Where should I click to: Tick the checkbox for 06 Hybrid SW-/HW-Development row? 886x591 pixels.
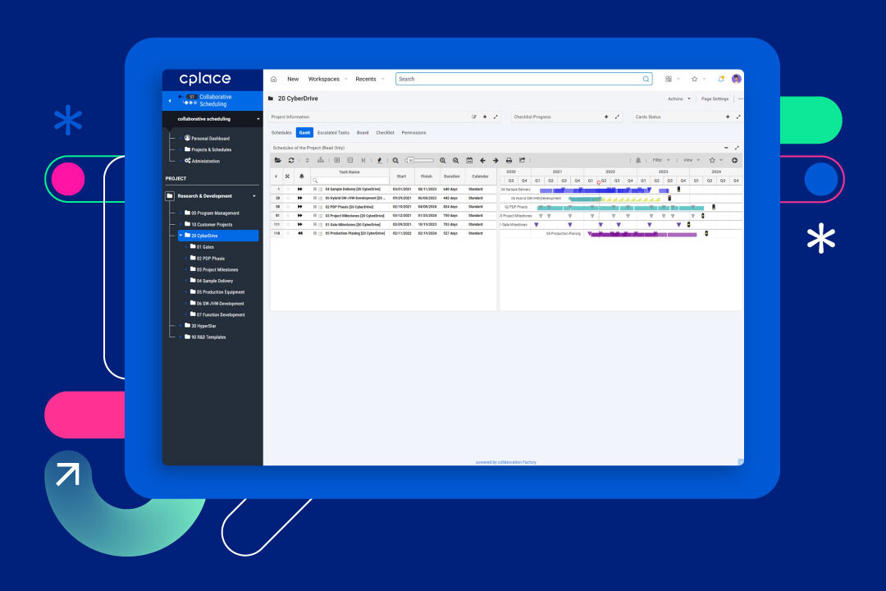click(288, 199)
